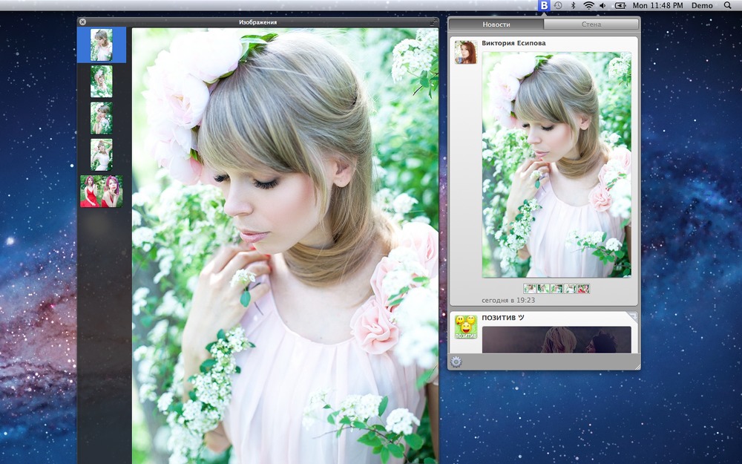Open the ПОЗИТИВ community name
The image size is (742, 464).
click(502, 318)
